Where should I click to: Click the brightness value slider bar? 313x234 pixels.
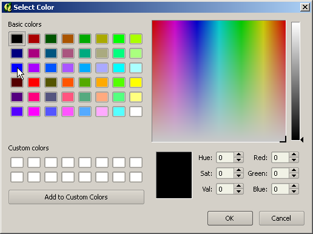pyautogui.click(x=295, y=81)
